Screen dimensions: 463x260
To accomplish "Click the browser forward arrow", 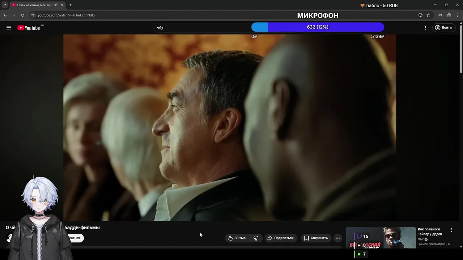I will click(x=14, y=15).
